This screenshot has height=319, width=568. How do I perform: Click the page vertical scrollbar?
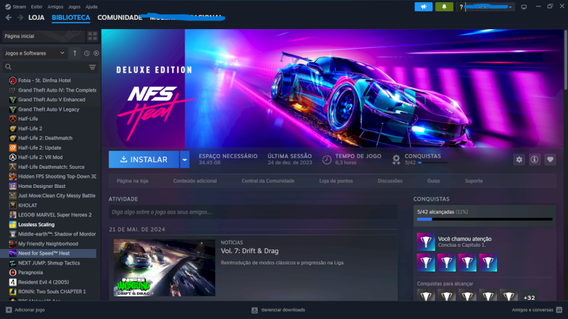[565, 60]
